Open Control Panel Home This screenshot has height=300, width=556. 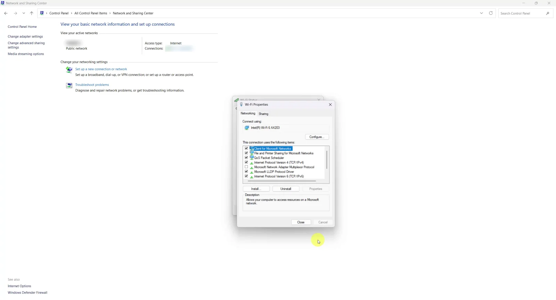tap(22, 27)
